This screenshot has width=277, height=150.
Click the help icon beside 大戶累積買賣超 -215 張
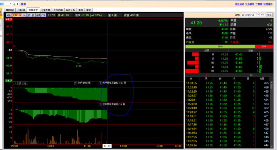(100, 83)
